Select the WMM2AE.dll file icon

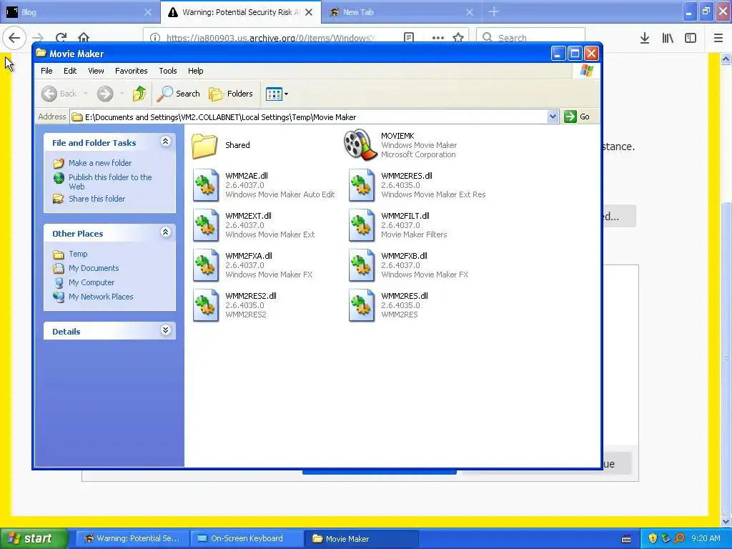[206, 185]
